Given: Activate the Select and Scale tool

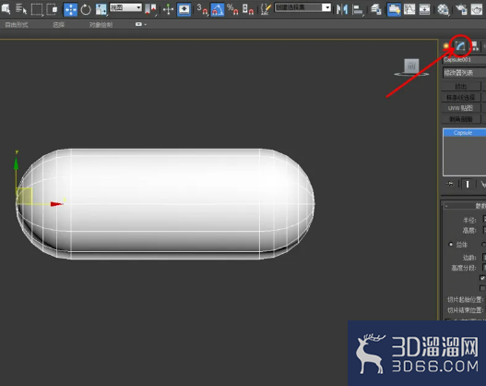Looking at the screenshot, I should click(101, 9).
